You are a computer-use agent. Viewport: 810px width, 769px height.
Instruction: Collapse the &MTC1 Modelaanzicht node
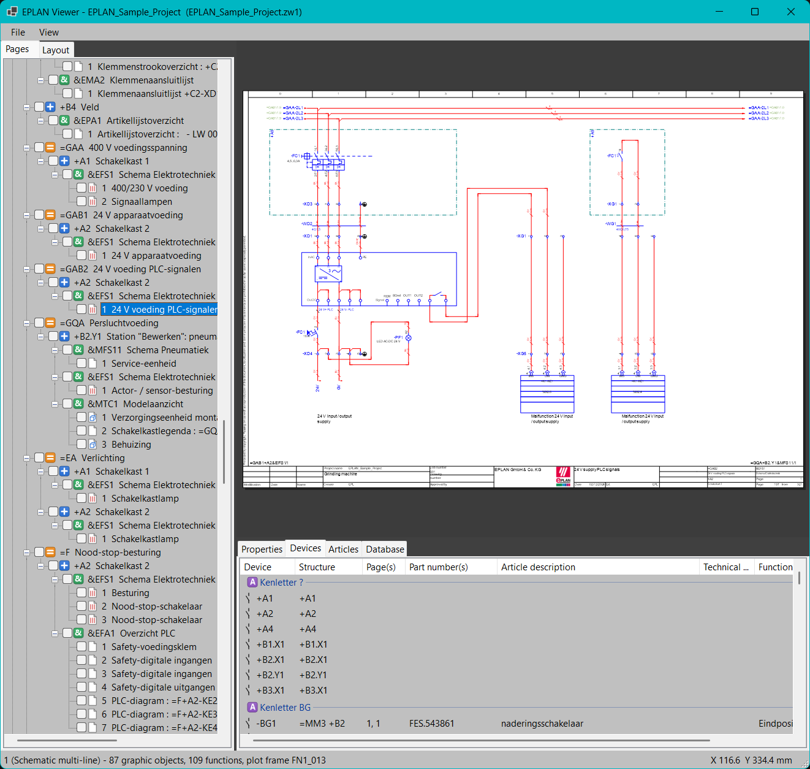(x=55, y=404)
